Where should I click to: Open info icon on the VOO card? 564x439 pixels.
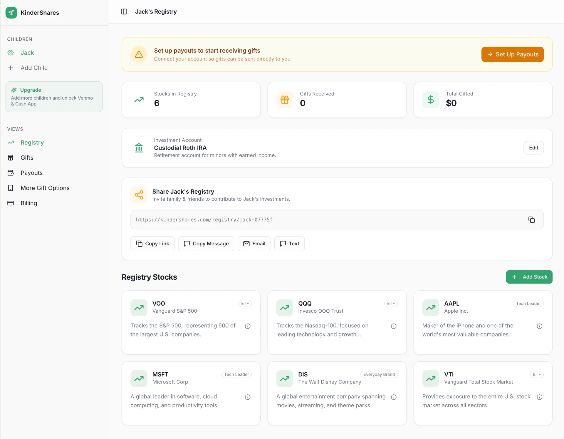click(x=248, y=326)
